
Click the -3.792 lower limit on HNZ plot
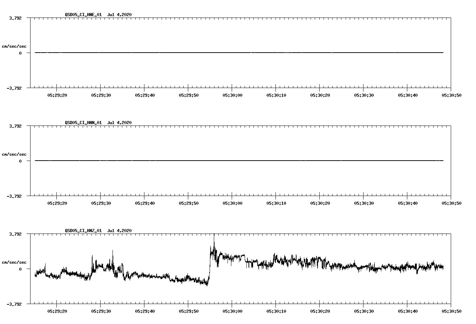click(x=14, y=304)
